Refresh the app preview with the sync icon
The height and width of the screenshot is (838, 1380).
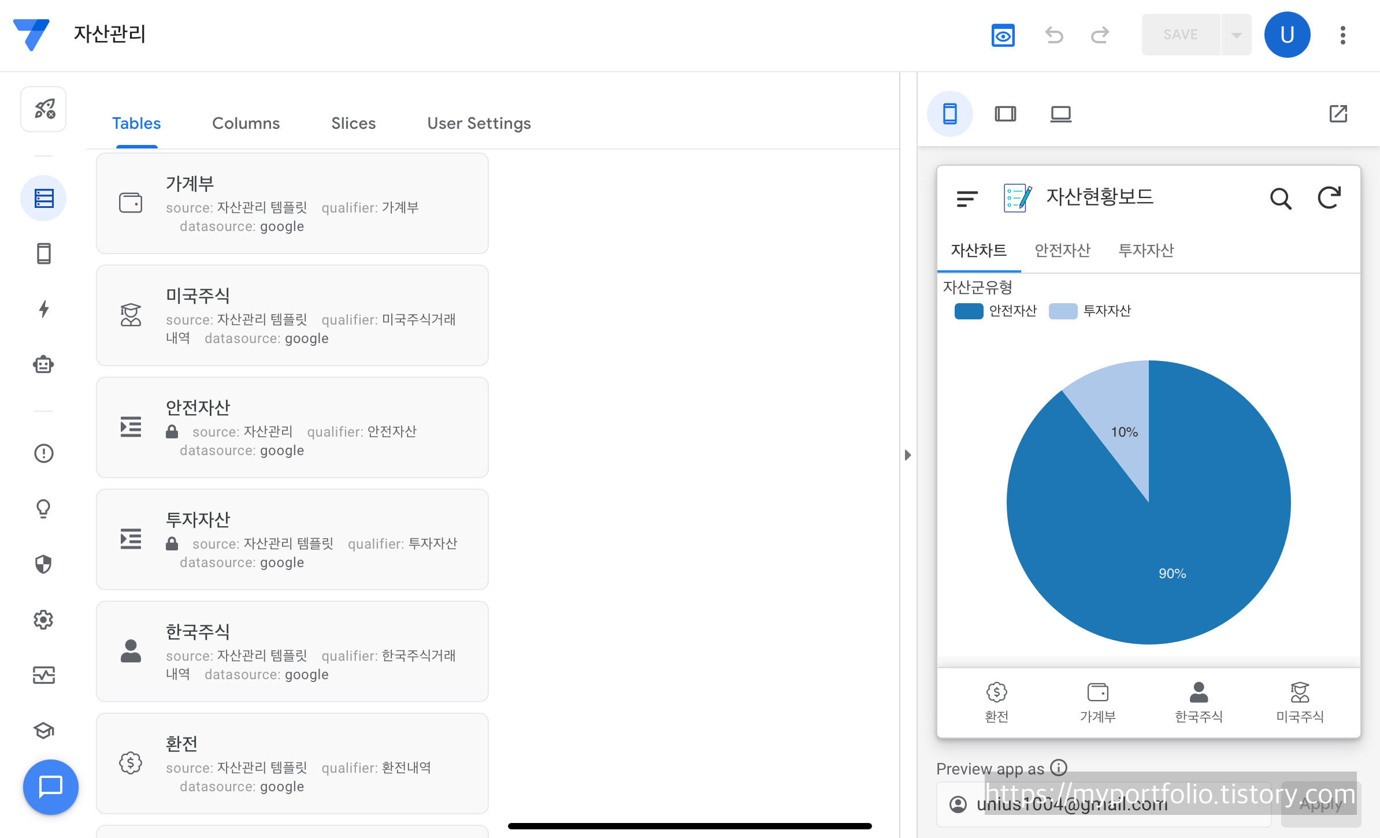(1329, 198)
